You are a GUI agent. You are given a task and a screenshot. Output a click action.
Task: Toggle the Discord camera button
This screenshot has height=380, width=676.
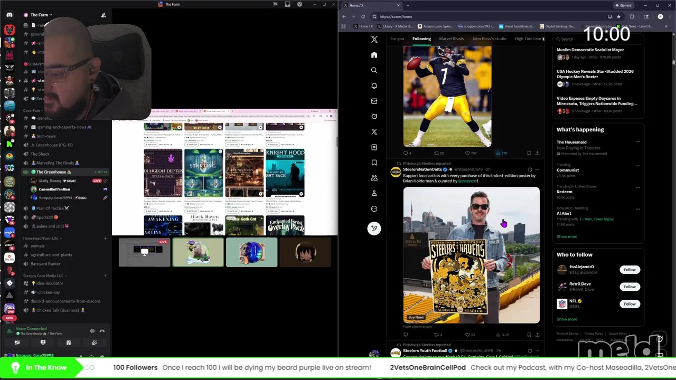tap(17, 343)
